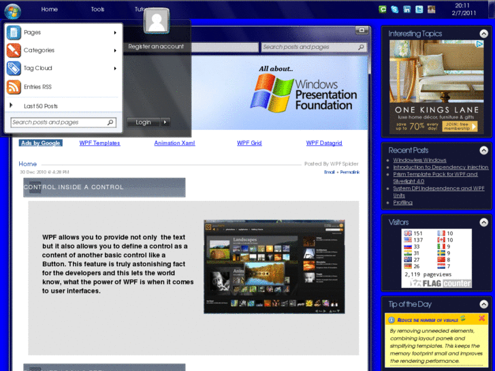The image size is (495, 371).
Task: Open Introduction to Dependency Injection post
Action: tap(441, 167)
